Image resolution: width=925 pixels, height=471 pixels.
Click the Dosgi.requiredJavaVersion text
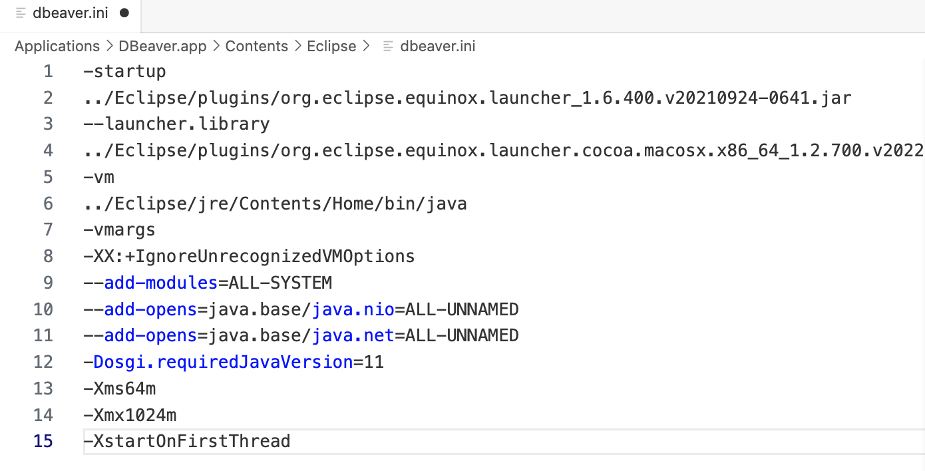224,362
